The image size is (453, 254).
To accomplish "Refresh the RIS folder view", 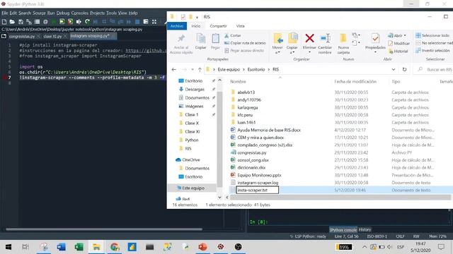I will pos(404,69).
